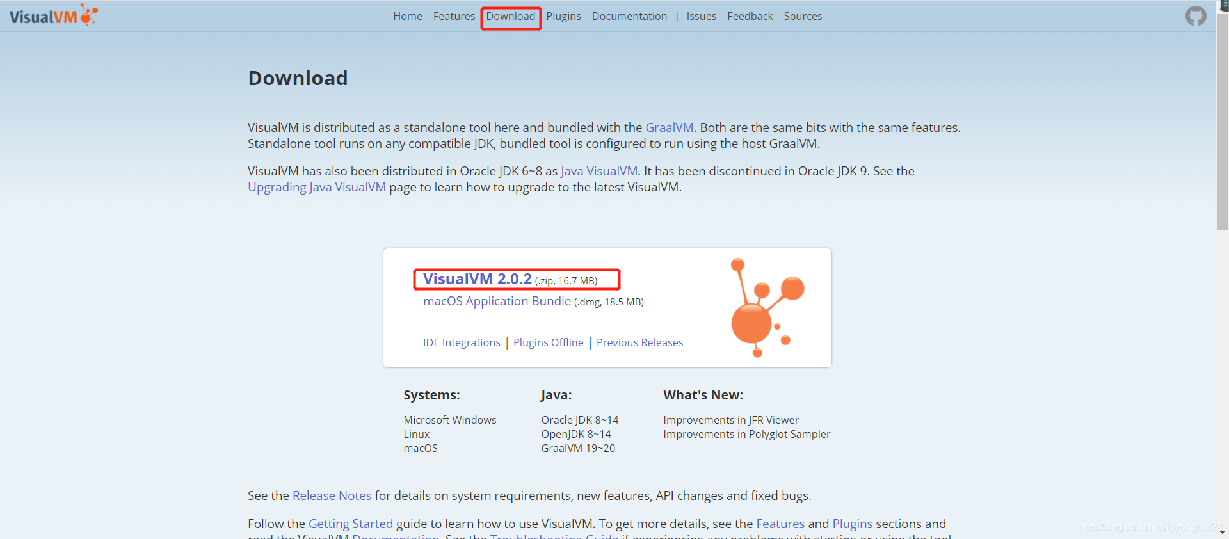Click the scrollbar down arrow
1229x539 pixels.
tap(1222, 532)
